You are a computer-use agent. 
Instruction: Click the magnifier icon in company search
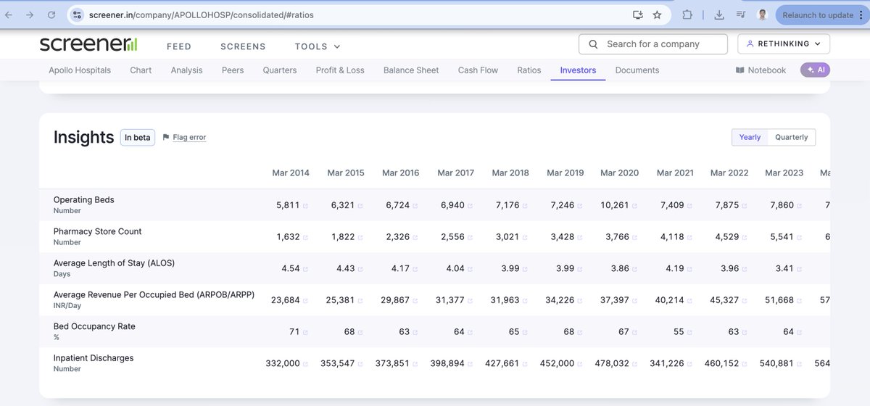click(593, 44)
